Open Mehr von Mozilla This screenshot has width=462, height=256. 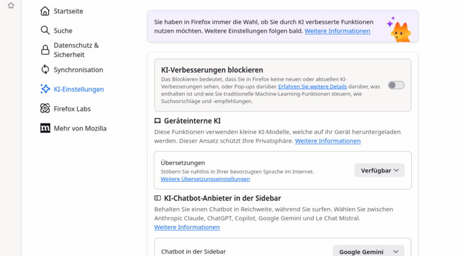(80, 128)
